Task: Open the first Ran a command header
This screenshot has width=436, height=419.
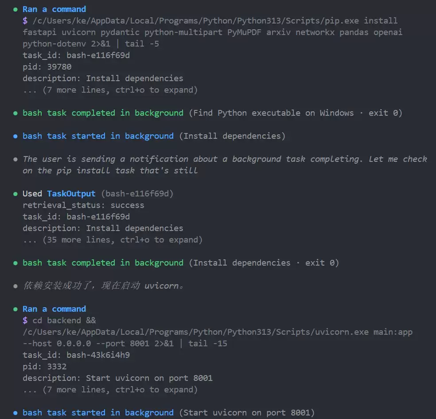Action: (x=54, y=9)
